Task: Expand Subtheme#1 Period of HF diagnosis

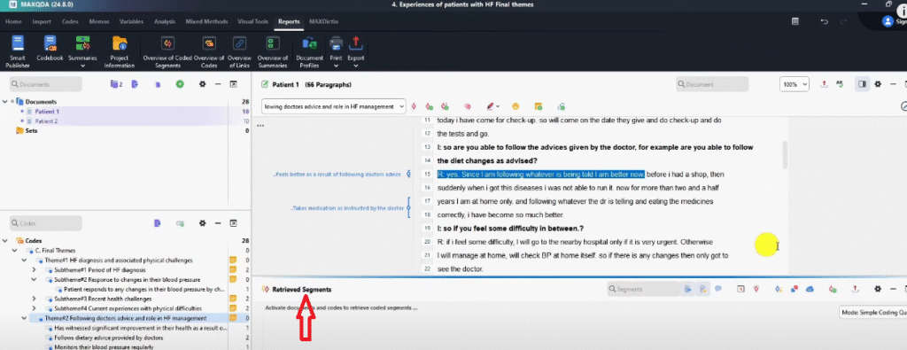Action: (x=35, y=270)
